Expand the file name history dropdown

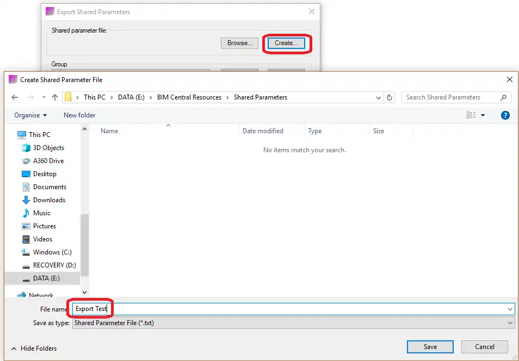coord(510,308)
